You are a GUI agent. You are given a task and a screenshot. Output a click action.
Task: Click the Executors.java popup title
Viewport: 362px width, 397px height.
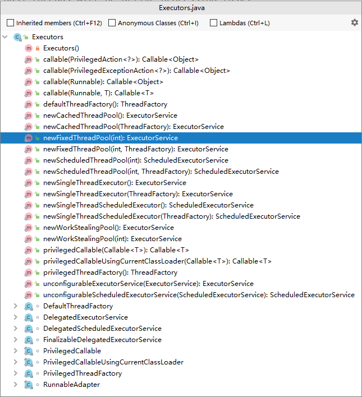click(x=181, y=7)
